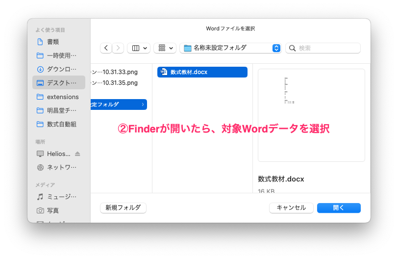Open the ダウンロード sidebar folder
This screenshot has height=259, width=398.
[61, 69]
